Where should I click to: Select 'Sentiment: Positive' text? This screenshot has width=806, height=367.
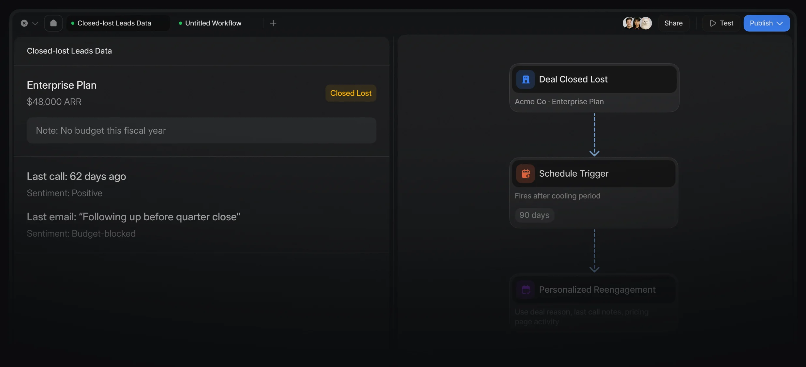tap(65, 193)
